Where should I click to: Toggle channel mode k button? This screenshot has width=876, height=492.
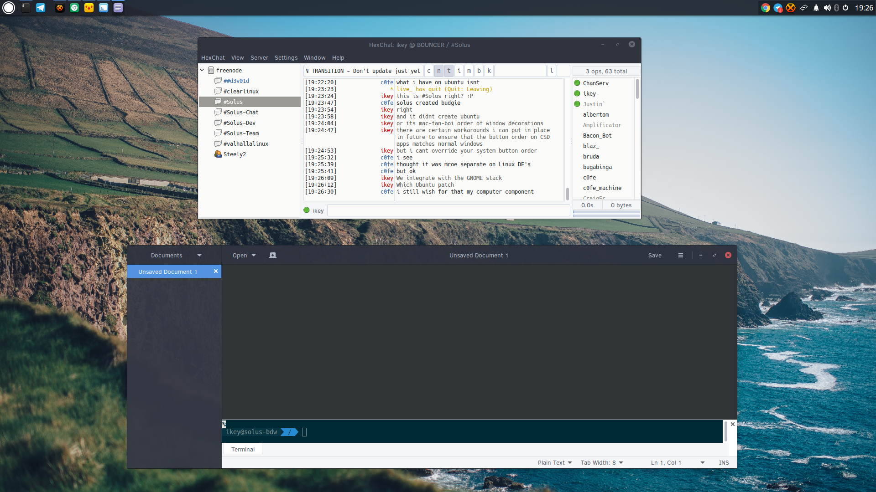pos(489,71)
